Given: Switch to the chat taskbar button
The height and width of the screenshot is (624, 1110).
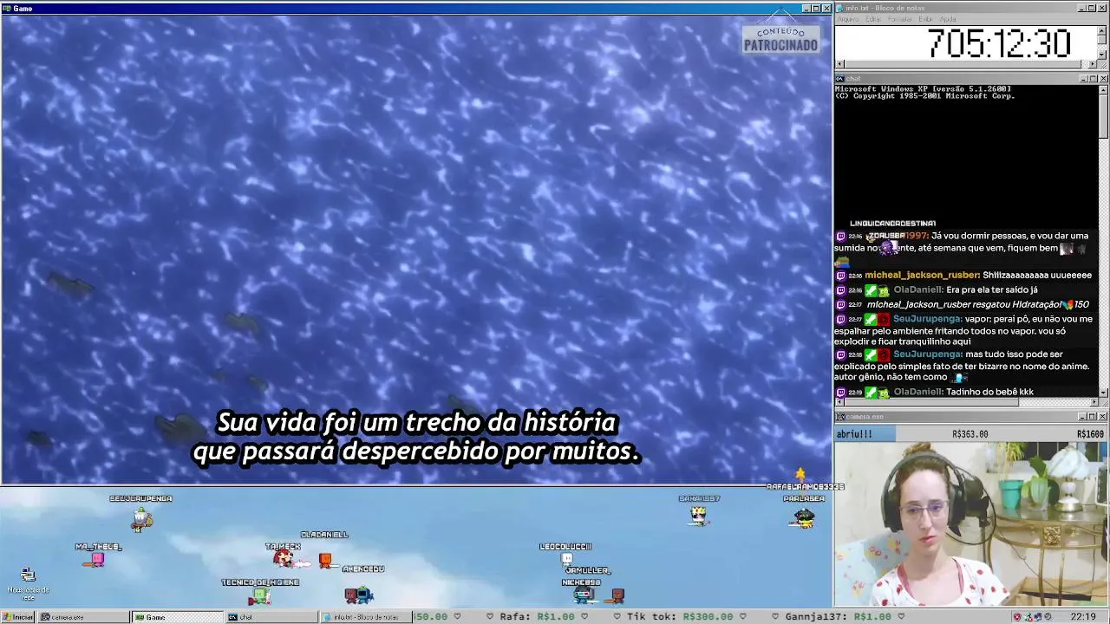Looking at the screenshot, I should click(x=271, y=617).
